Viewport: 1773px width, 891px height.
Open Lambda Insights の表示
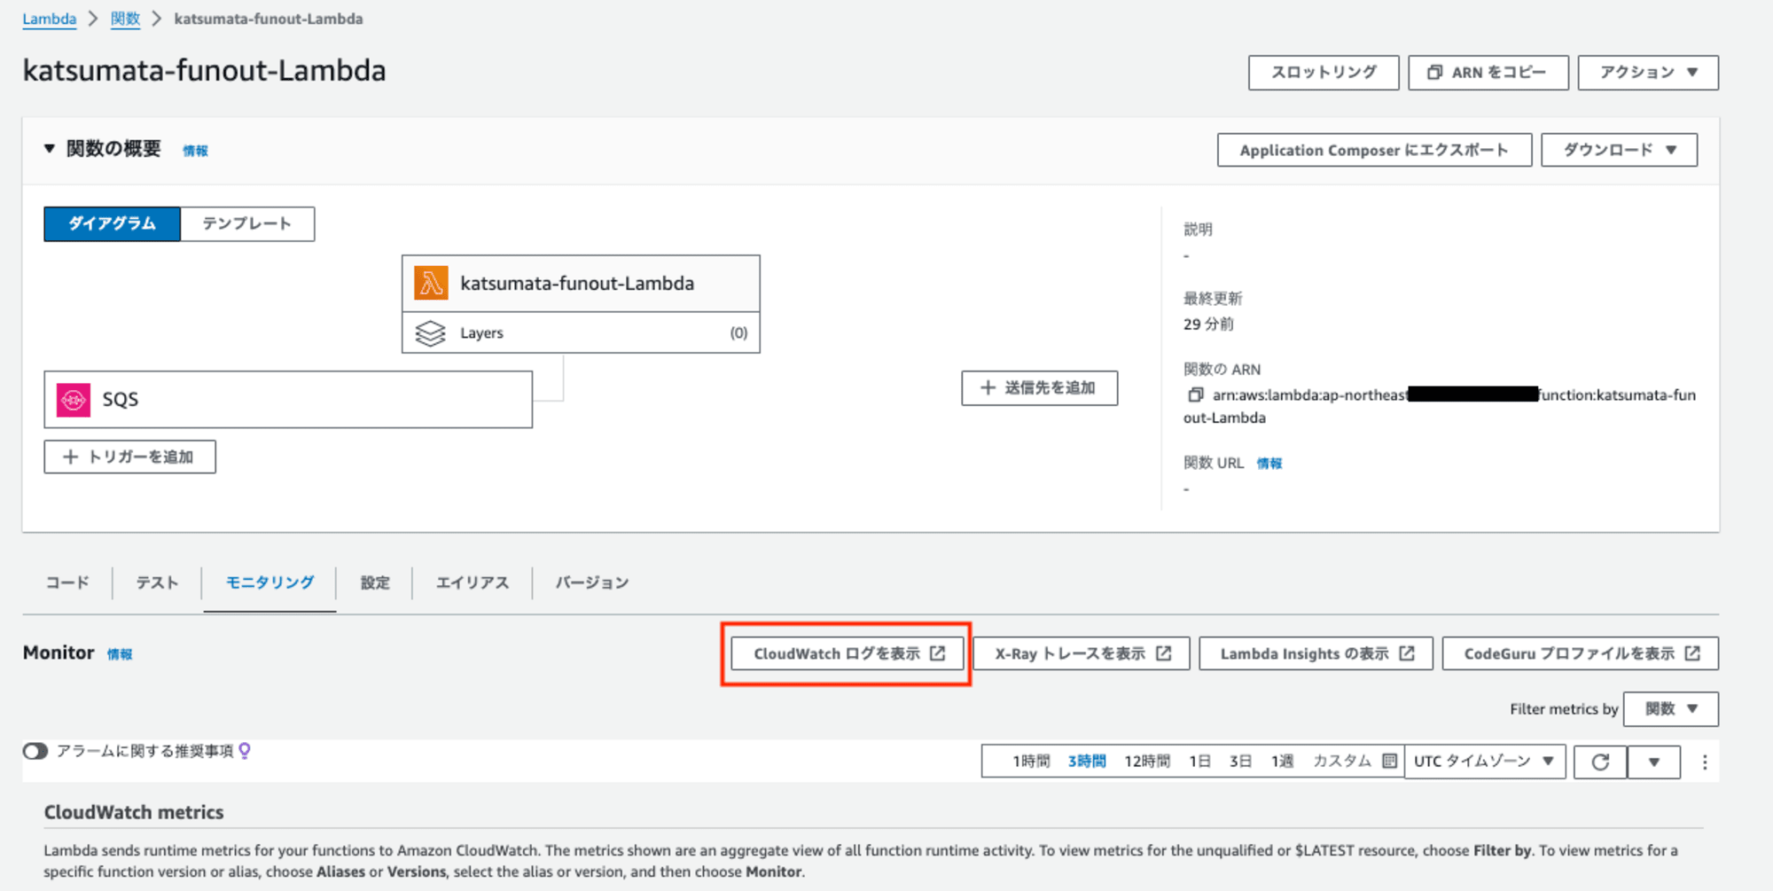click(1316, 653)
